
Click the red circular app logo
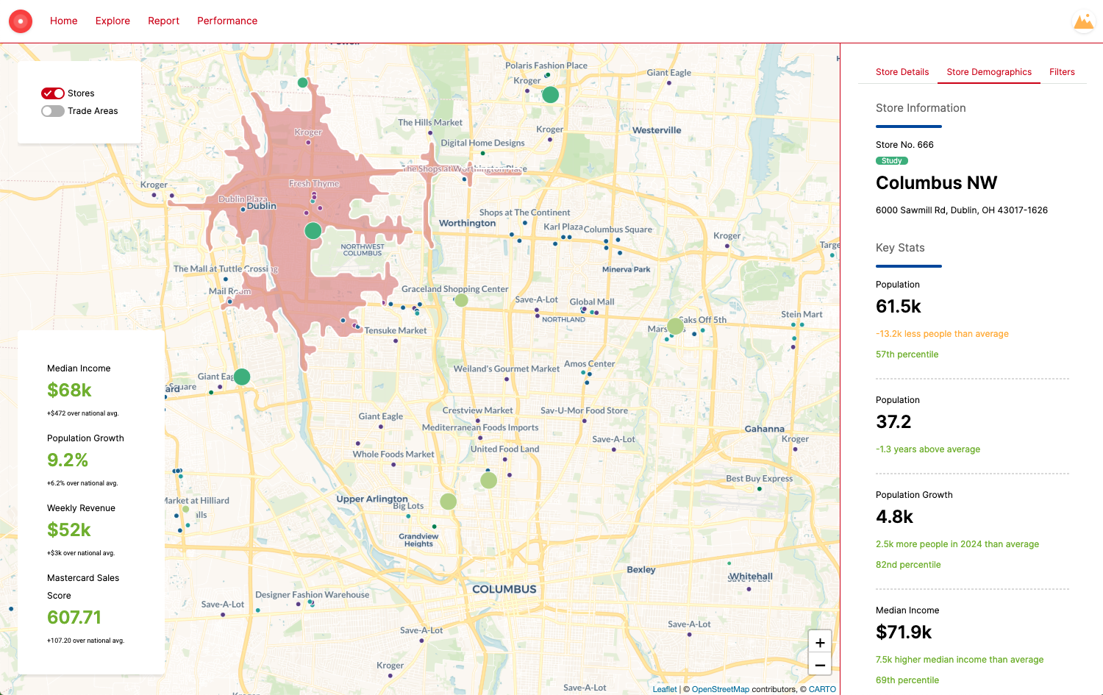21,21
